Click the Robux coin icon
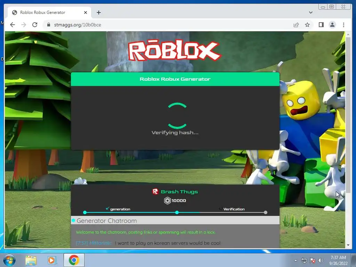 pos(167,201)
